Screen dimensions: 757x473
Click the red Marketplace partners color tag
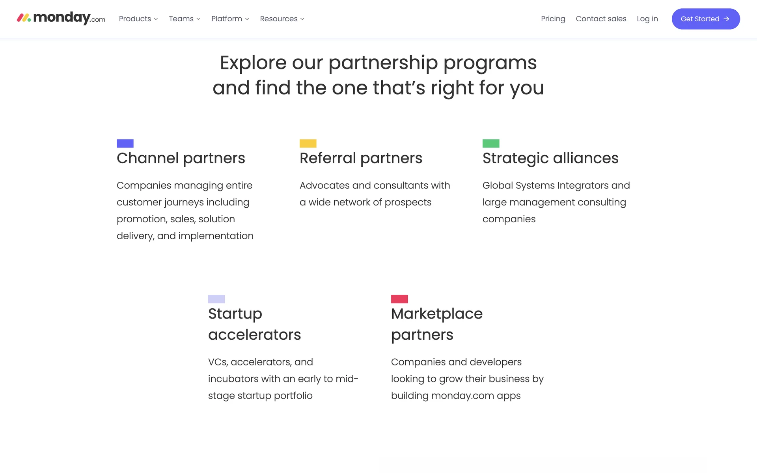pos(399,299)
